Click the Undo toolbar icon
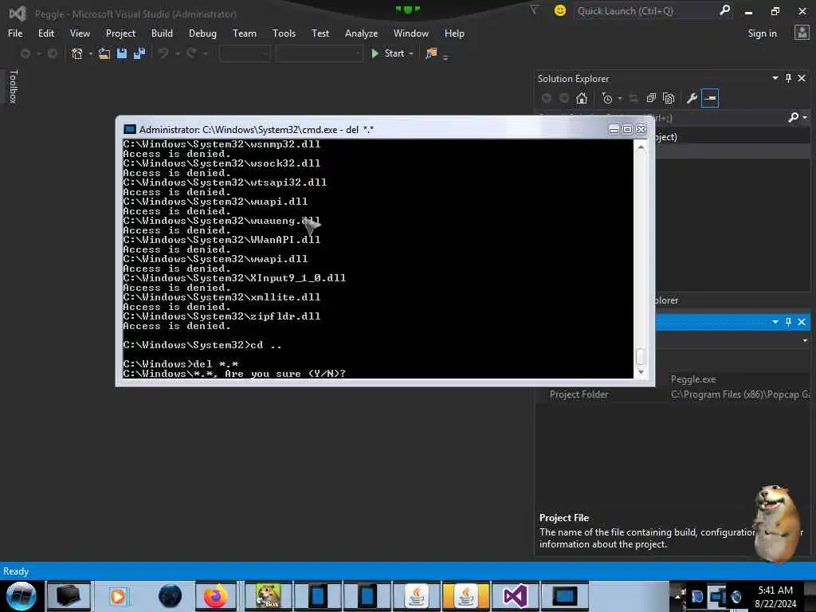 163,53
